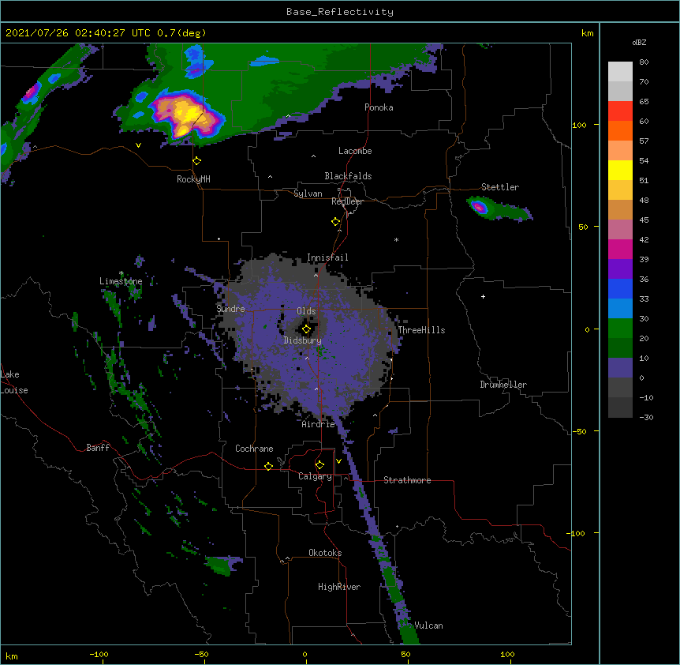
Task: Click the white plus marker north of Drumheller
Action: (483, 296)
